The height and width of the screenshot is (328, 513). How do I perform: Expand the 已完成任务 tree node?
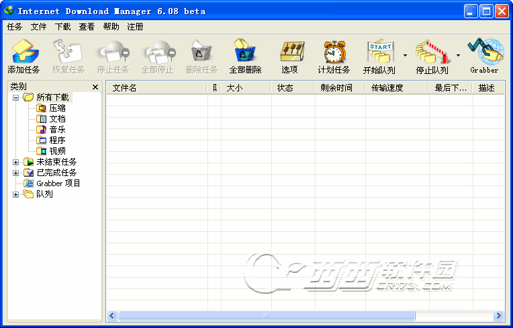click(x=15, y=173)
